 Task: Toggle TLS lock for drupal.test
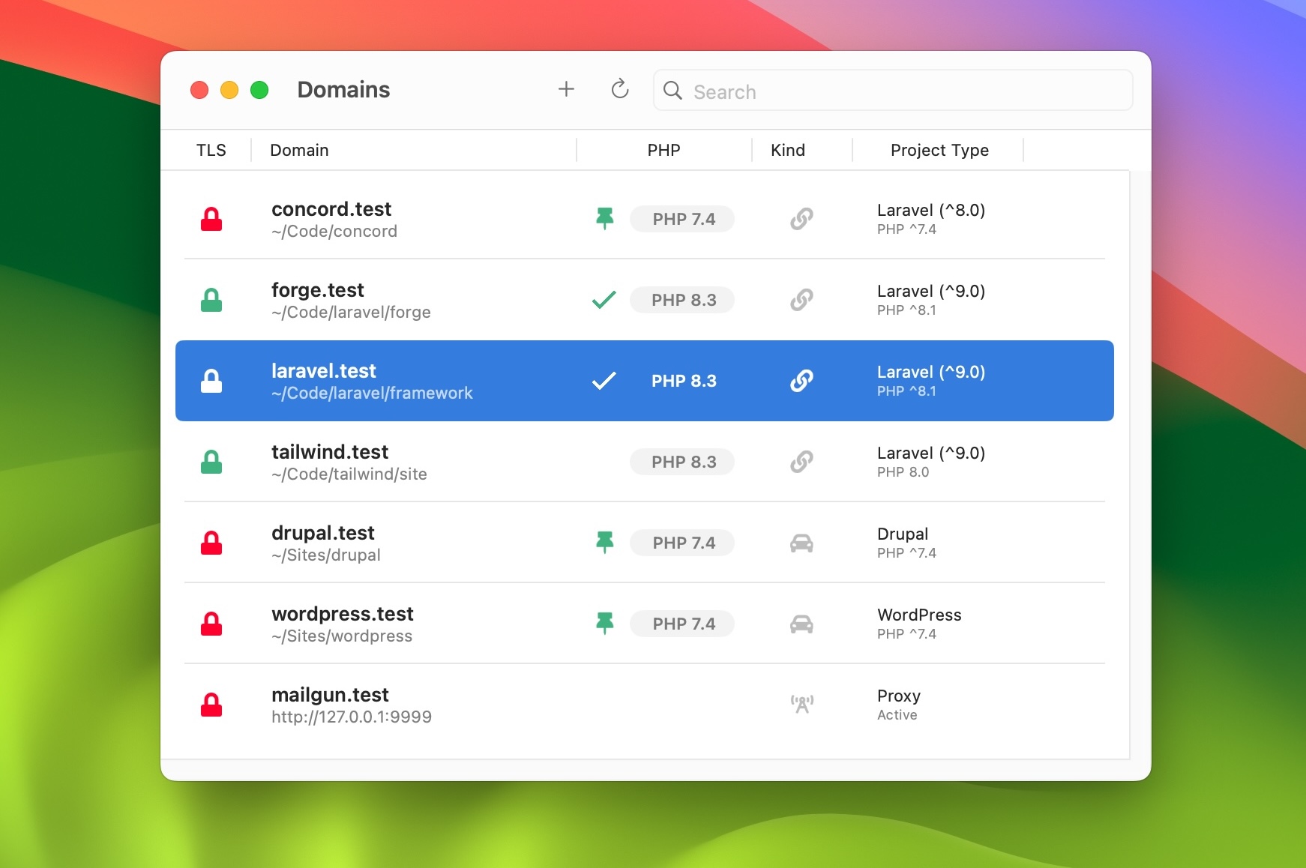pos(211,543)
